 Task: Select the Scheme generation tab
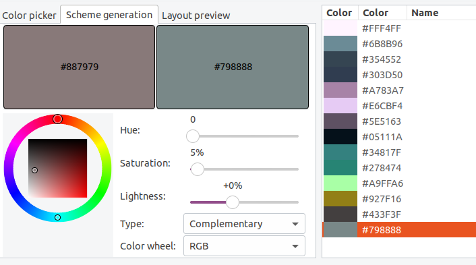(x=109, y=15)
